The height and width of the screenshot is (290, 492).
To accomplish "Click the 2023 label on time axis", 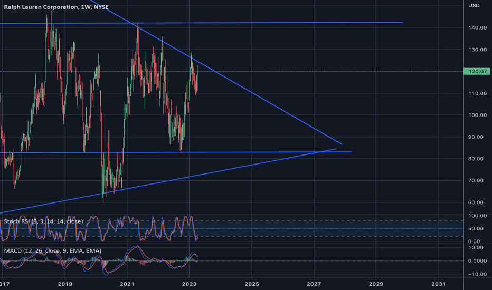I will click(189, 284).
